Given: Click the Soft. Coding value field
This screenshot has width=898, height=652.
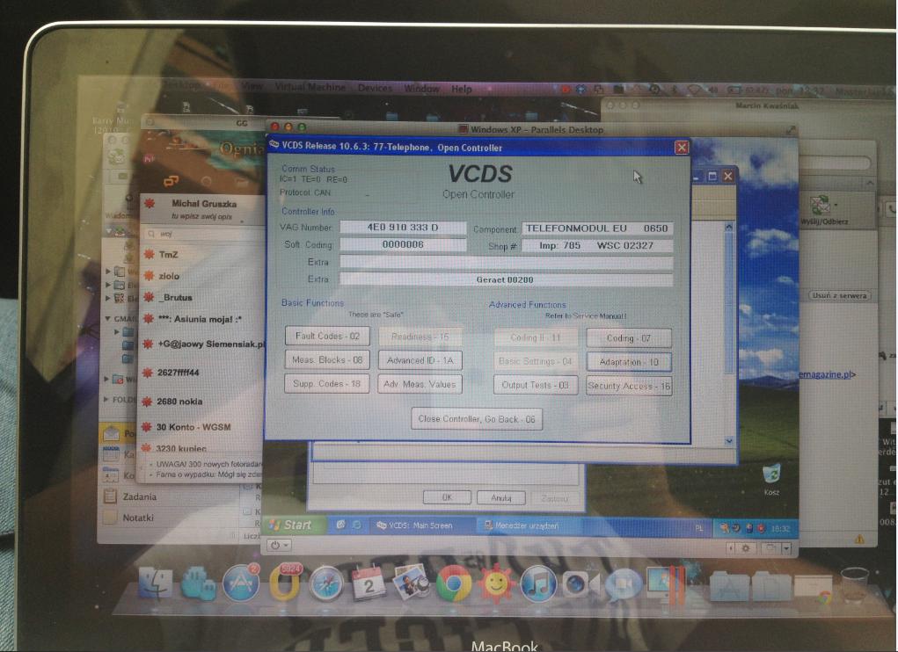Looking at the screenshot, I should 403,245.
